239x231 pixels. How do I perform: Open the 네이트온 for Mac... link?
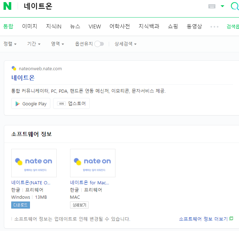point(89,183)
